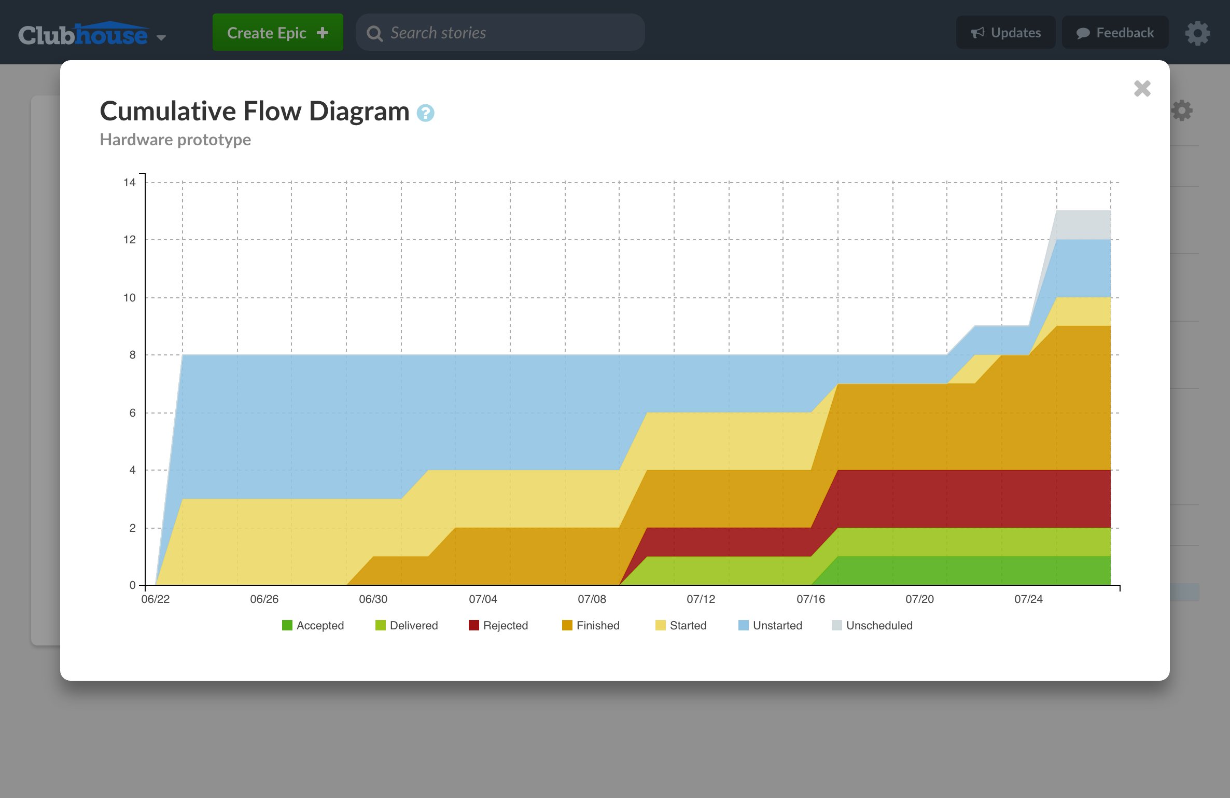
Task: Click the plus icon on Create Epic
Action: pos(323,33)
